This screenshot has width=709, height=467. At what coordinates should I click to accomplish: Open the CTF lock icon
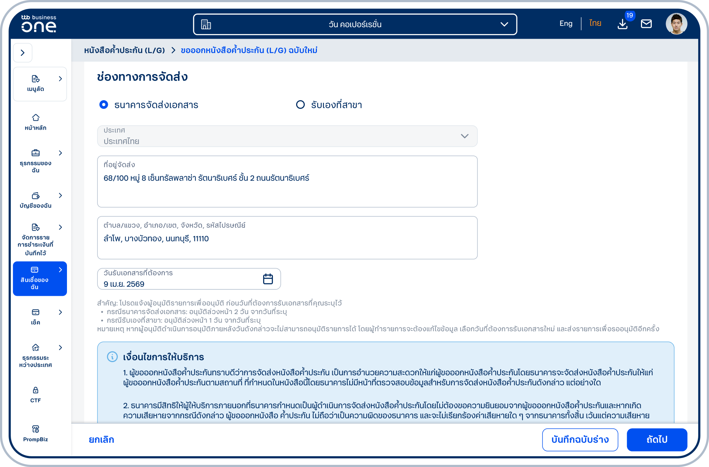pyautogui.click(x=35, y=390)
